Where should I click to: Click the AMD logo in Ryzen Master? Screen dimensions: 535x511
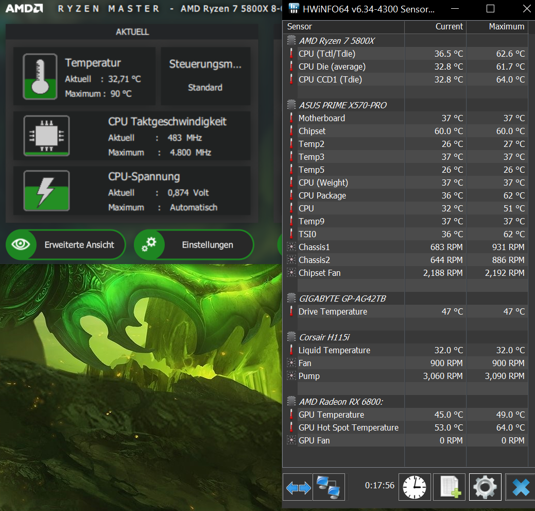click(x=24, y=9)
